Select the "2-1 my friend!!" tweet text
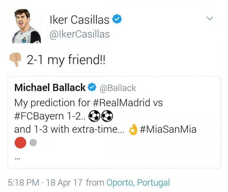The height and width of the screenshot is (192, 228). [66, 61]
